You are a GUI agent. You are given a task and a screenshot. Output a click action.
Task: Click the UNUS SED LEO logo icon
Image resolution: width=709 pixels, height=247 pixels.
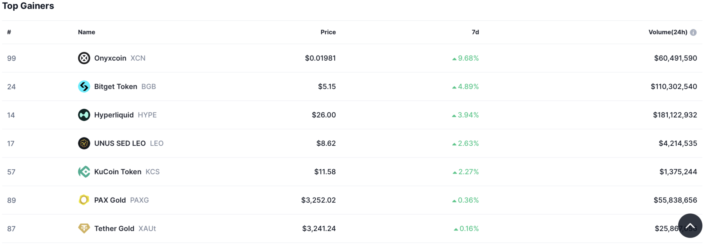coord(84,143)
